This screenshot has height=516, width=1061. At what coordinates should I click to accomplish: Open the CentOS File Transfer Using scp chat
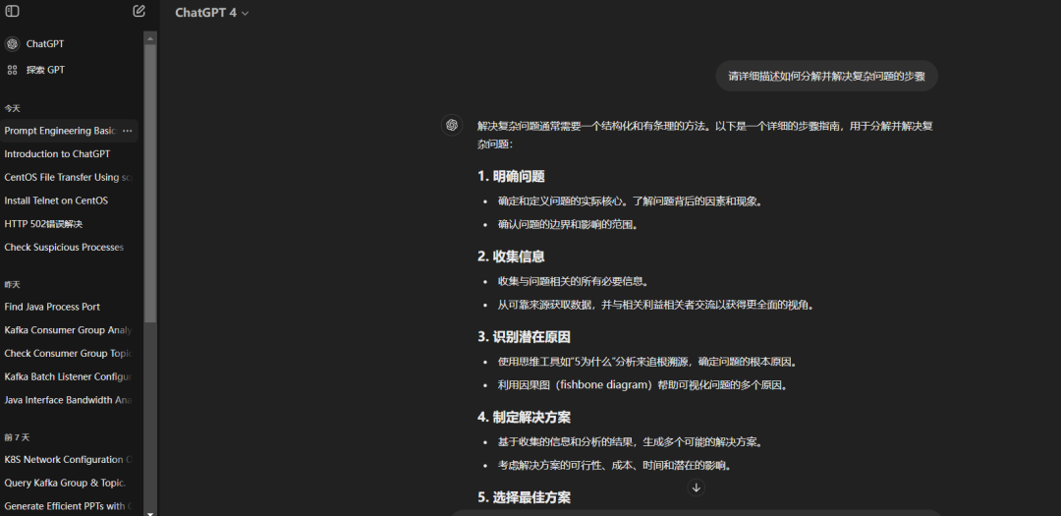pos(68,178)
